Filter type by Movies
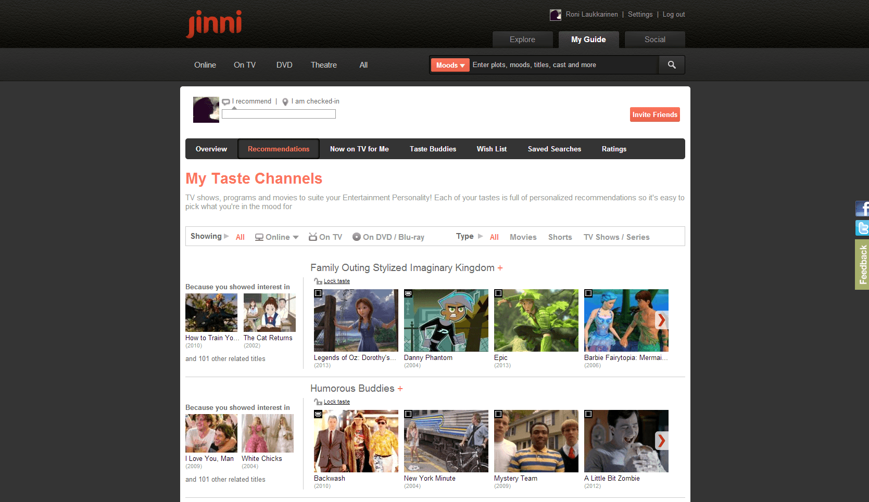This screenshot has height=502, width=869. pyautogui.click(x=523, y=237)
